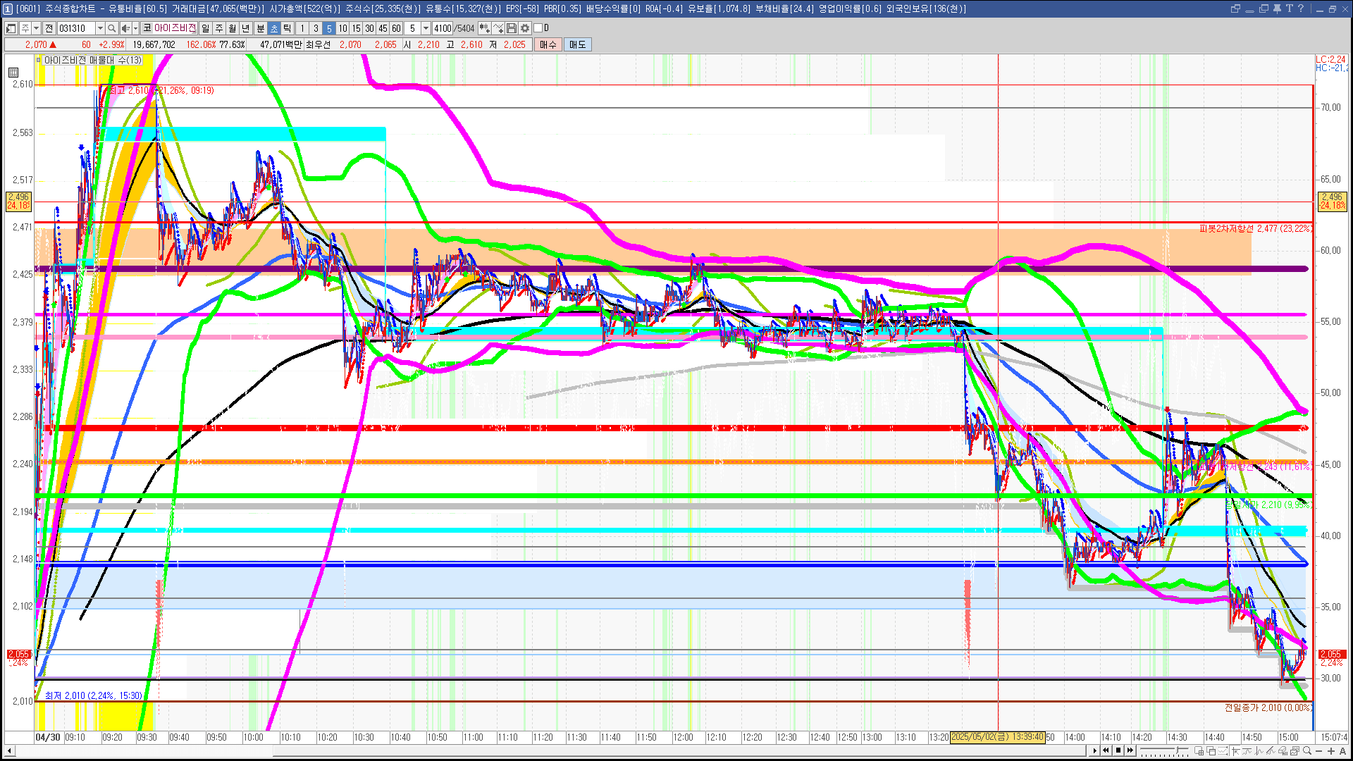Click the 매수 buy button
The image size is (1353, 761).
pyautogui.click(x=548, y=44)
